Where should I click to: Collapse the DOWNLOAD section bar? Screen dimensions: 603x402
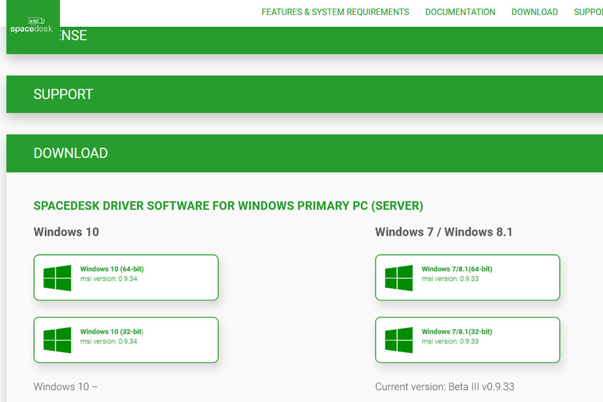305,153
